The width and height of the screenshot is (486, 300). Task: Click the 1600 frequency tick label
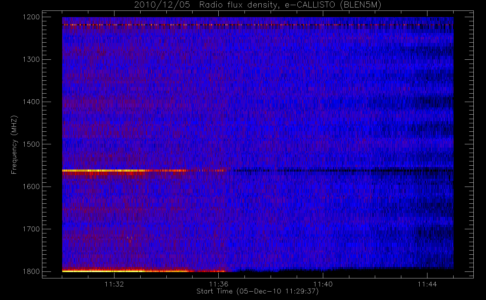tap(32, 187)
